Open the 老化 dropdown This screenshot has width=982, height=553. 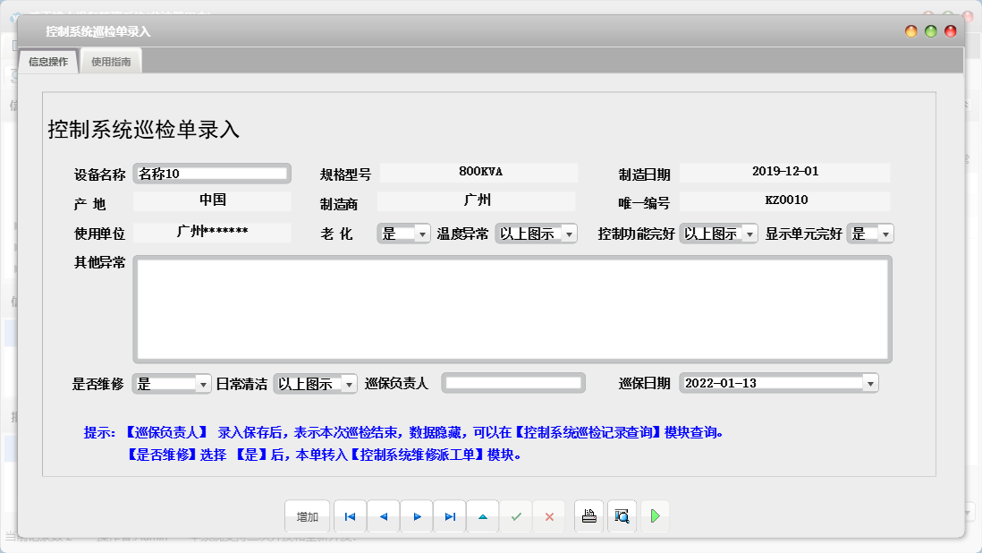(x=421, y=233)
